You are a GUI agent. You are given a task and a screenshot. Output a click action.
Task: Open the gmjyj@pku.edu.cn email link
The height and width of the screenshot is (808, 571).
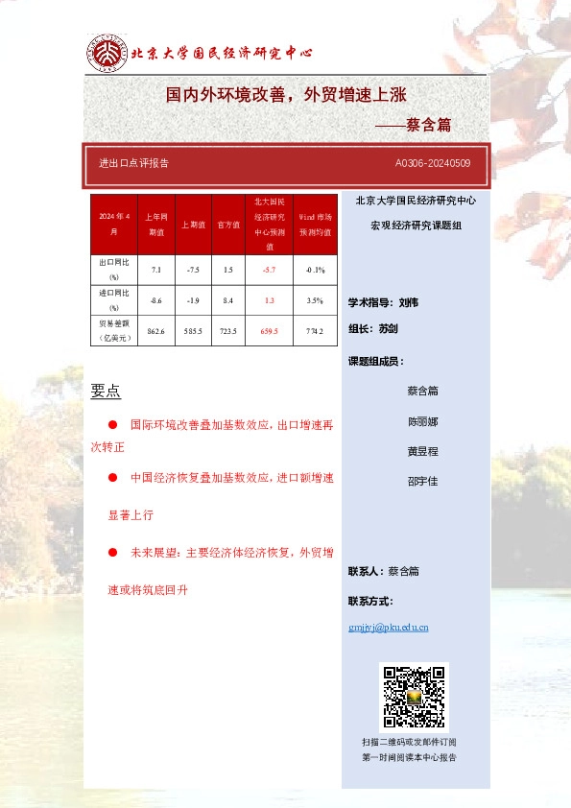[x=388, y=628]
